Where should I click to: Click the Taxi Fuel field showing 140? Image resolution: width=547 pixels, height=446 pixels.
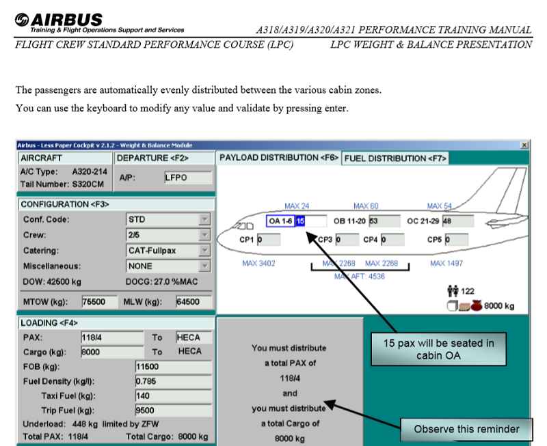tap(174, 396)
